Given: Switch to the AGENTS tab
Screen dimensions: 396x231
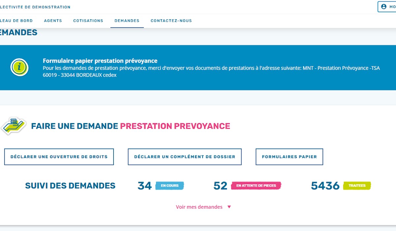Looking at the screenshot, I should pos(53,20).
